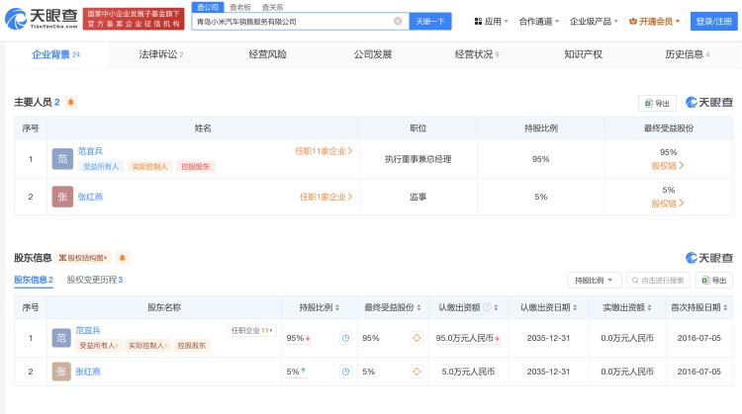Click 95.0万元人民币 subscribed capital value

pyautogui.click(x=468, y=338)
